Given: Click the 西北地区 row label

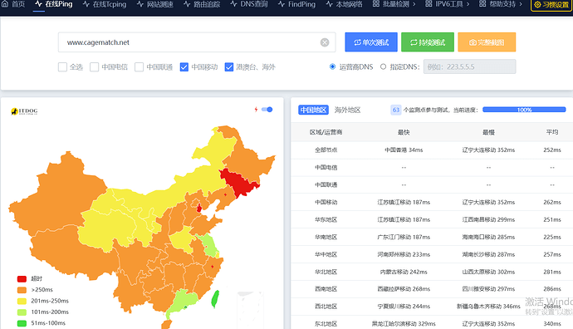Looking at the screenshot, I should click(x=326, y=307).
